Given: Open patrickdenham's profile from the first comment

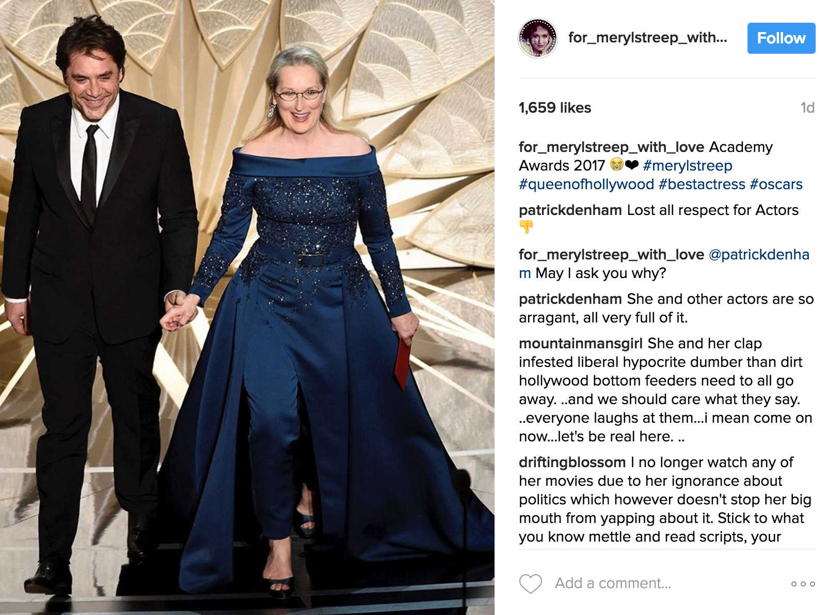Looking at the screenshot, I should tap(570, 210).
